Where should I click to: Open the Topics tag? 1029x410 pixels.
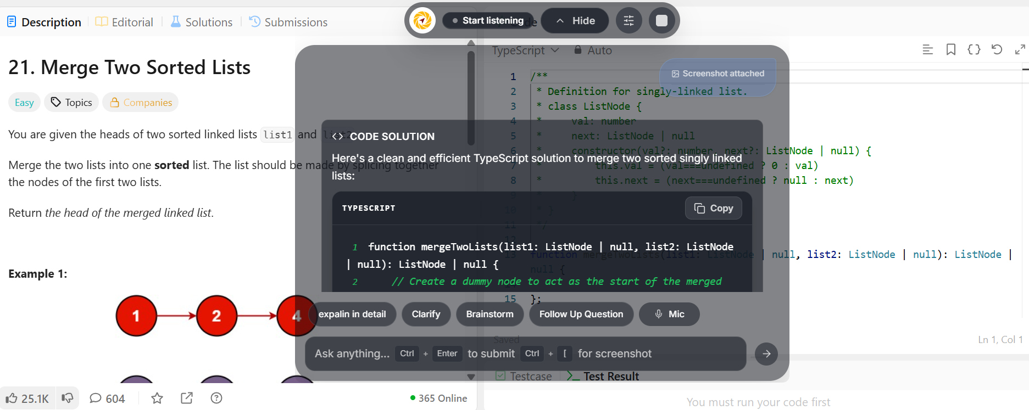(x=71, y=103)
